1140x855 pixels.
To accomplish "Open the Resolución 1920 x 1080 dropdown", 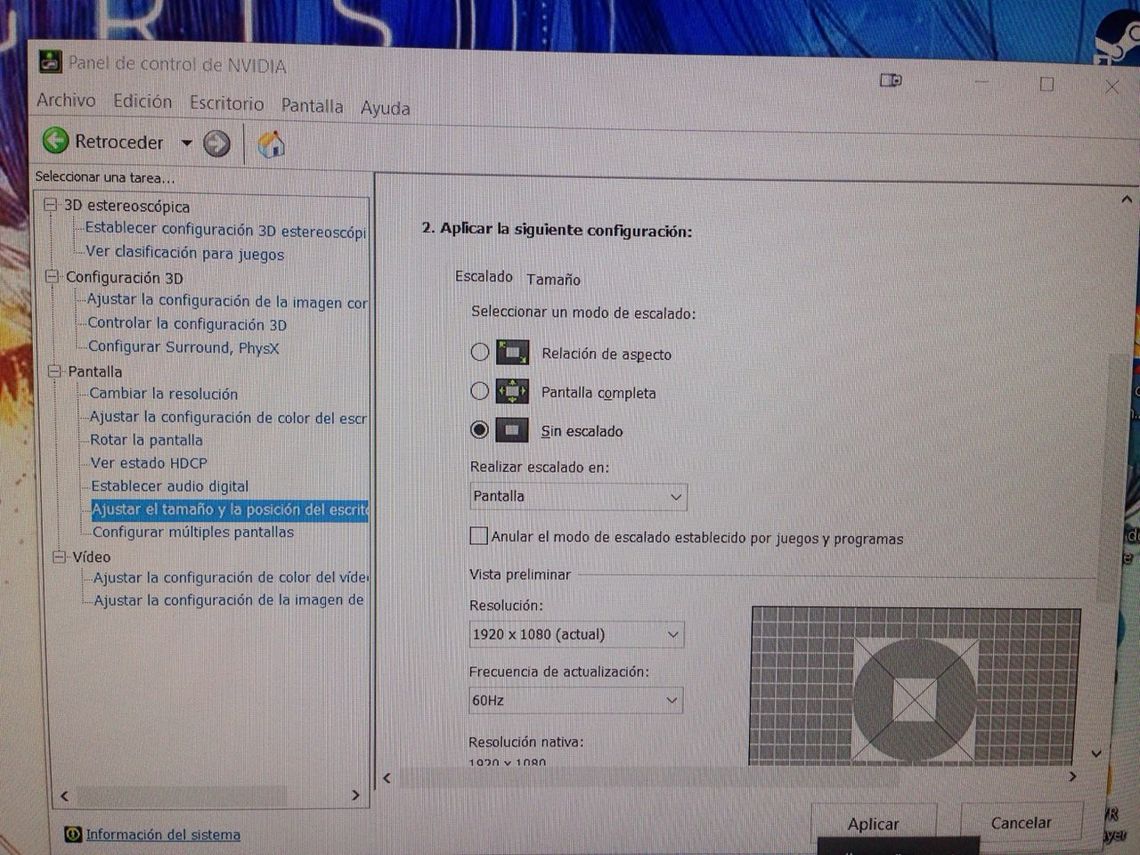I will pyautogui.click(x=576, y=634).
